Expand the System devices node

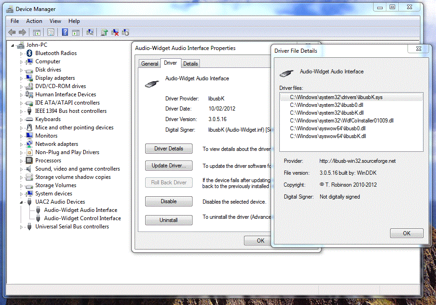[x=22, y=194]
